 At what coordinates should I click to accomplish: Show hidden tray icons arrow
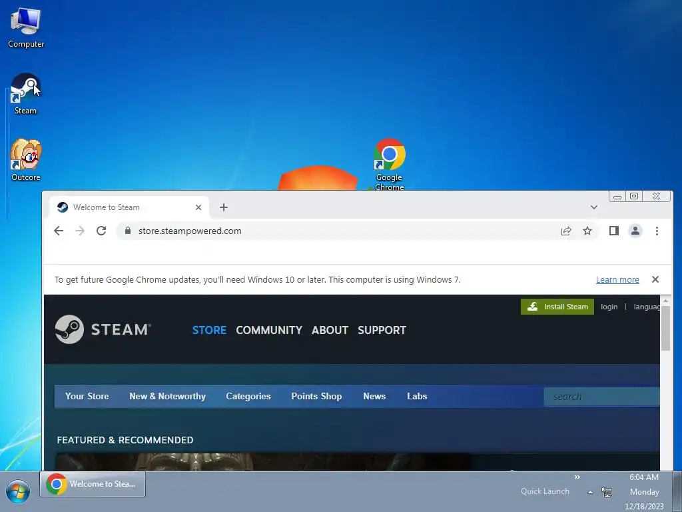click(590, 492)
